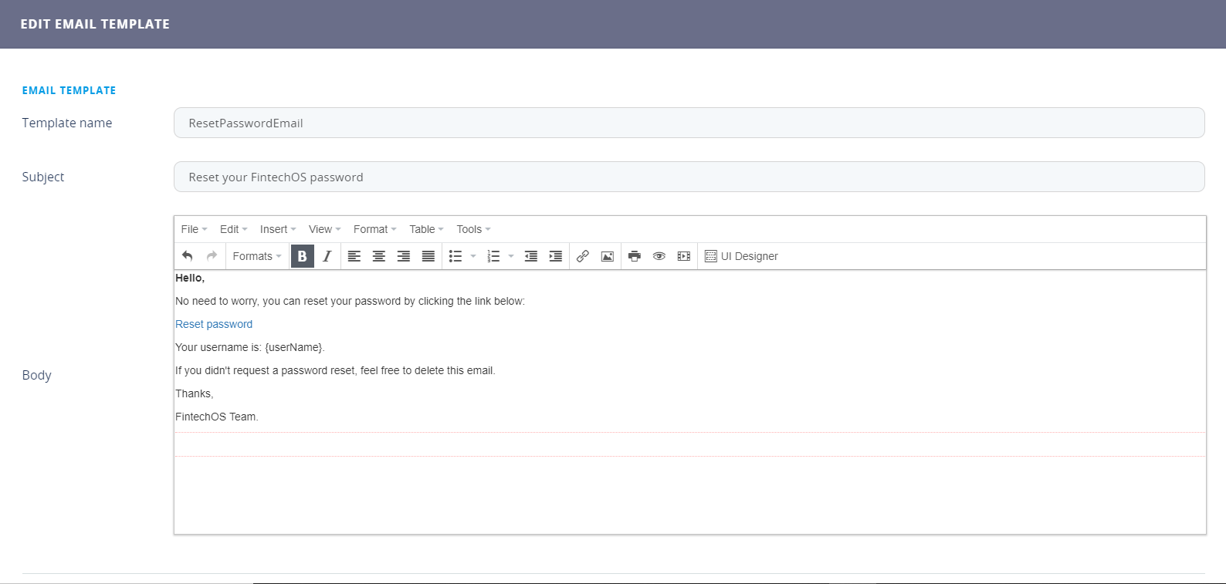The height and width of the screenshot is (584, 1226).
Task: Insert a link using the chain icon
Action: tap(583, 256)
